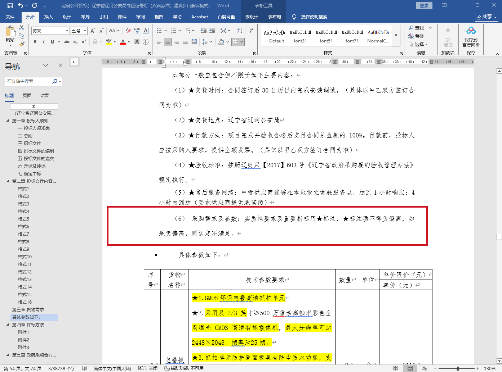Expand the styles gallery
The width and height of the screenshot is (502, 372).
pos(396,35)
